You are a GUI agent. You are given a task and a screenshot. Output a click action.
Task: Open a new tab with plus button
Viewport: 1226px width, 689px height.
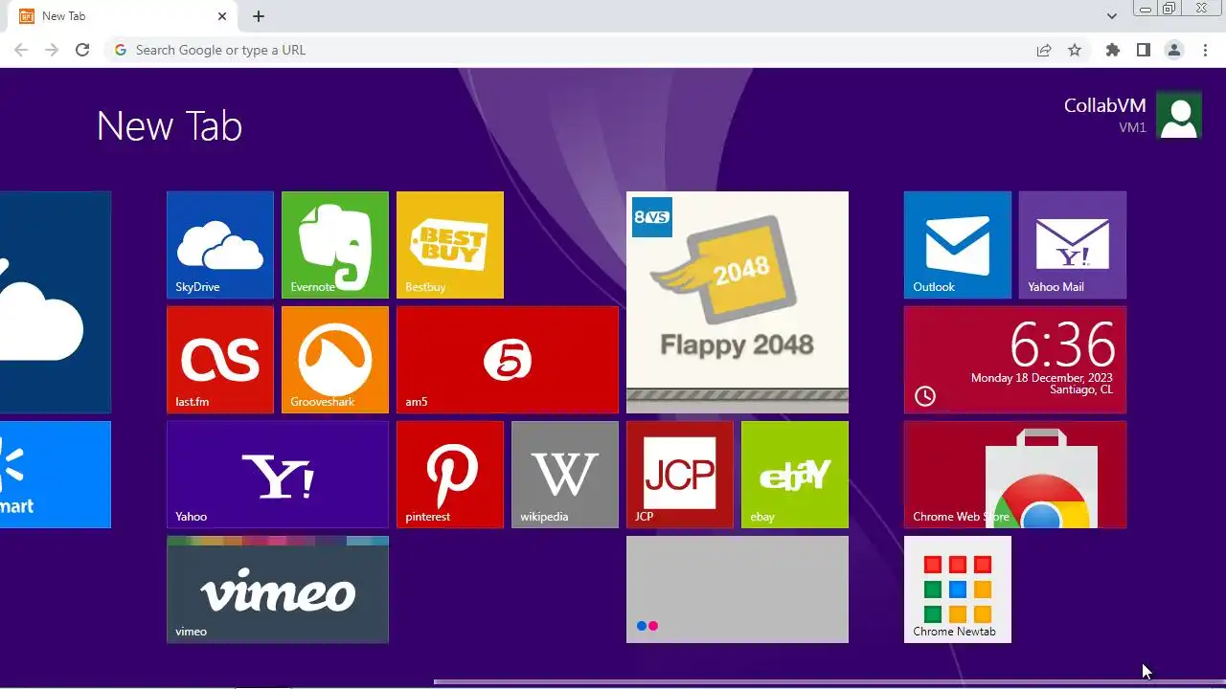coord(259,16)
